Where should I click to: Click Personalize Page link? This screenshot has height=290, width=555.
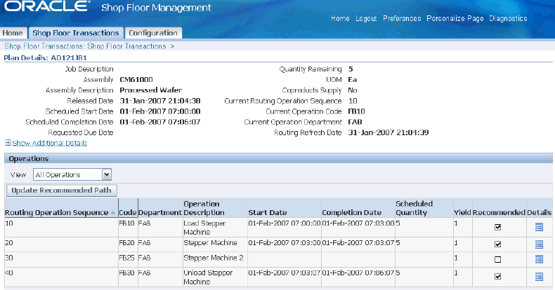coord(455,18)
